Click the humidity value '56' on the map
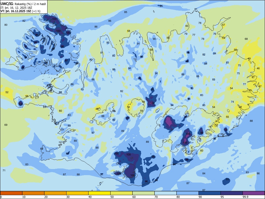Image resolution: width=265 pixels, height=199 pixels. pyautogui.click(x=27, y=96)
